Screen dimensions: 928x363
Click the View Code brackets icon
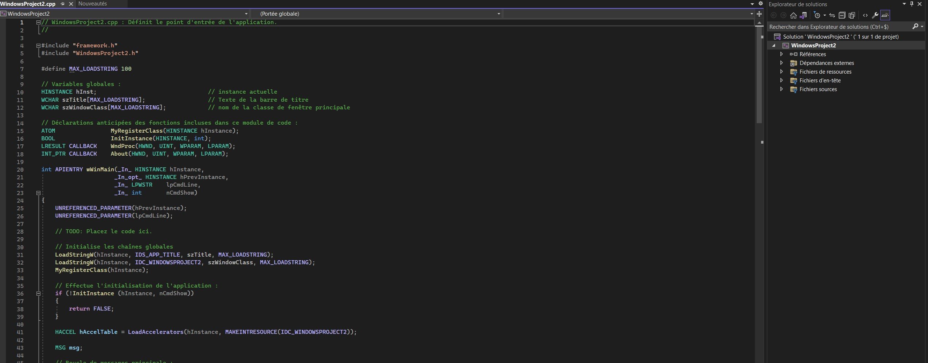pyautogui.click(x=865, y=15)
